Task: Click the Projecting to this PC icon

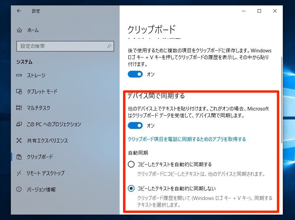Action: pyautogui.click(x=19, y=124)
